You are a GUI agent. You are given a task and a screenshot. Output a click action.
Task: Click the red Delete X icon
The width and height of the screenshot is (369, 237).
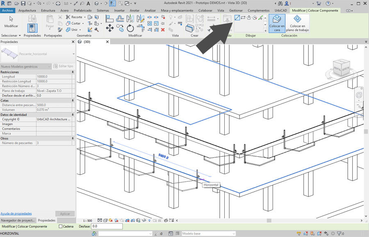[x=163, y=30]
